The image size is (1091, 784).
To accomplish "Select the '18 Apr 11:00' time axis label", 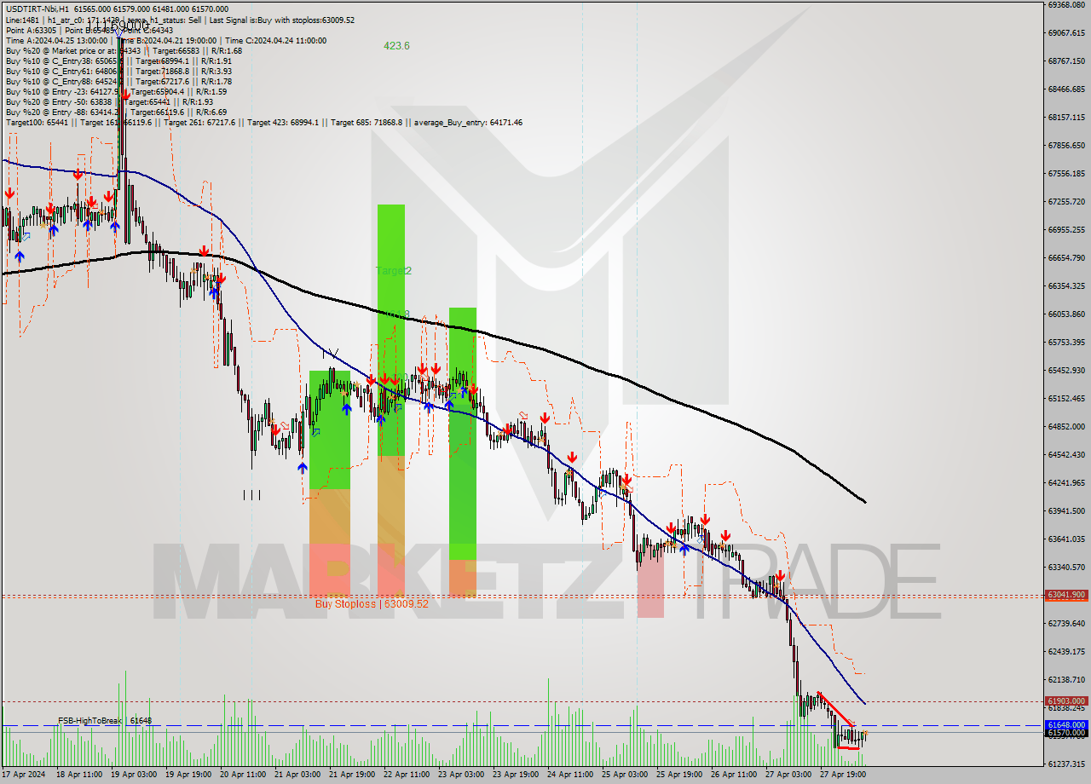I will click(78, 775).
